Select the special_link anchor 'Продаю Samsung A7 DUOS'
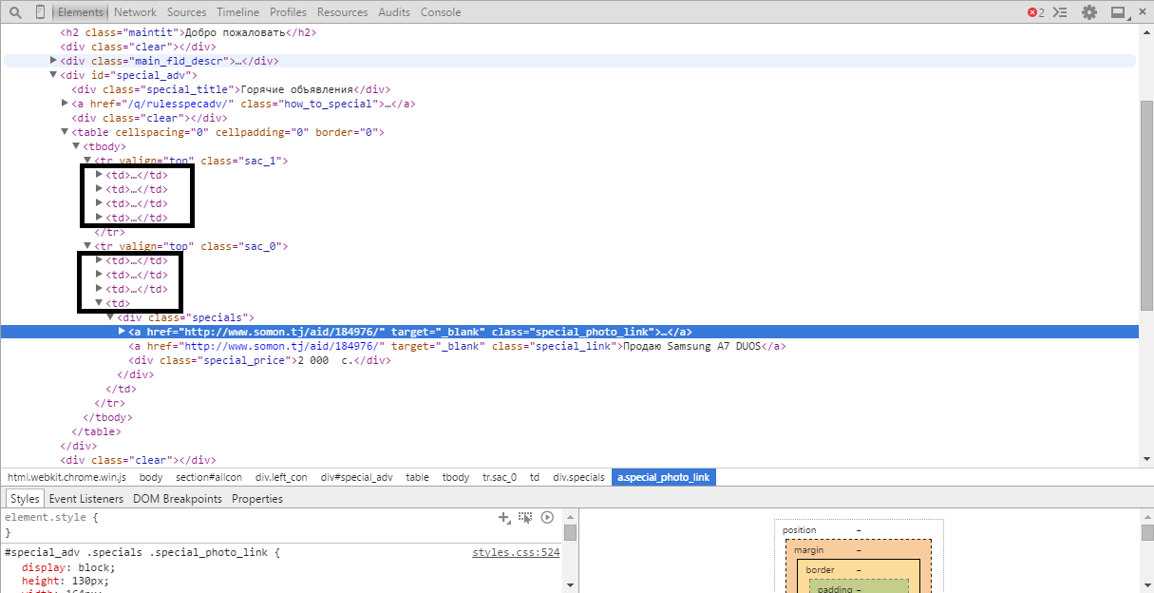 (x=458, y=346)
